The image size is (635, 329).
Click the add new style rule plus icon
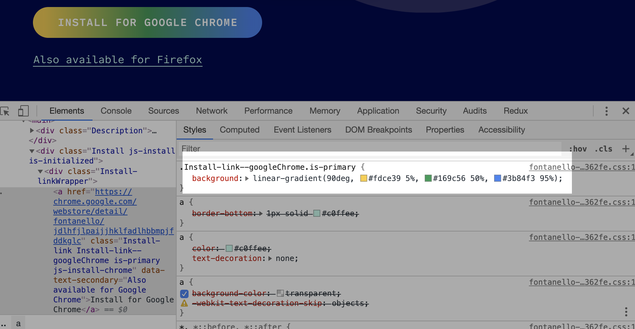point(626,149)
